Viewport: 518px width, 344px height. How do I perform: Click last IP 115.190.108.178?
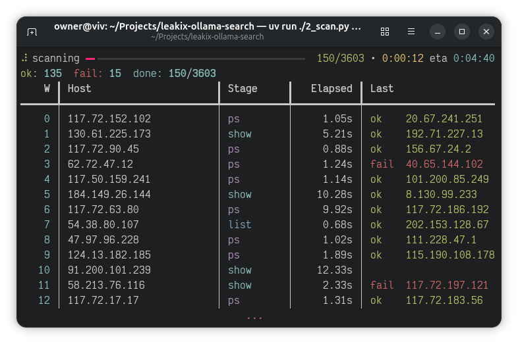[x=450, y=255]
